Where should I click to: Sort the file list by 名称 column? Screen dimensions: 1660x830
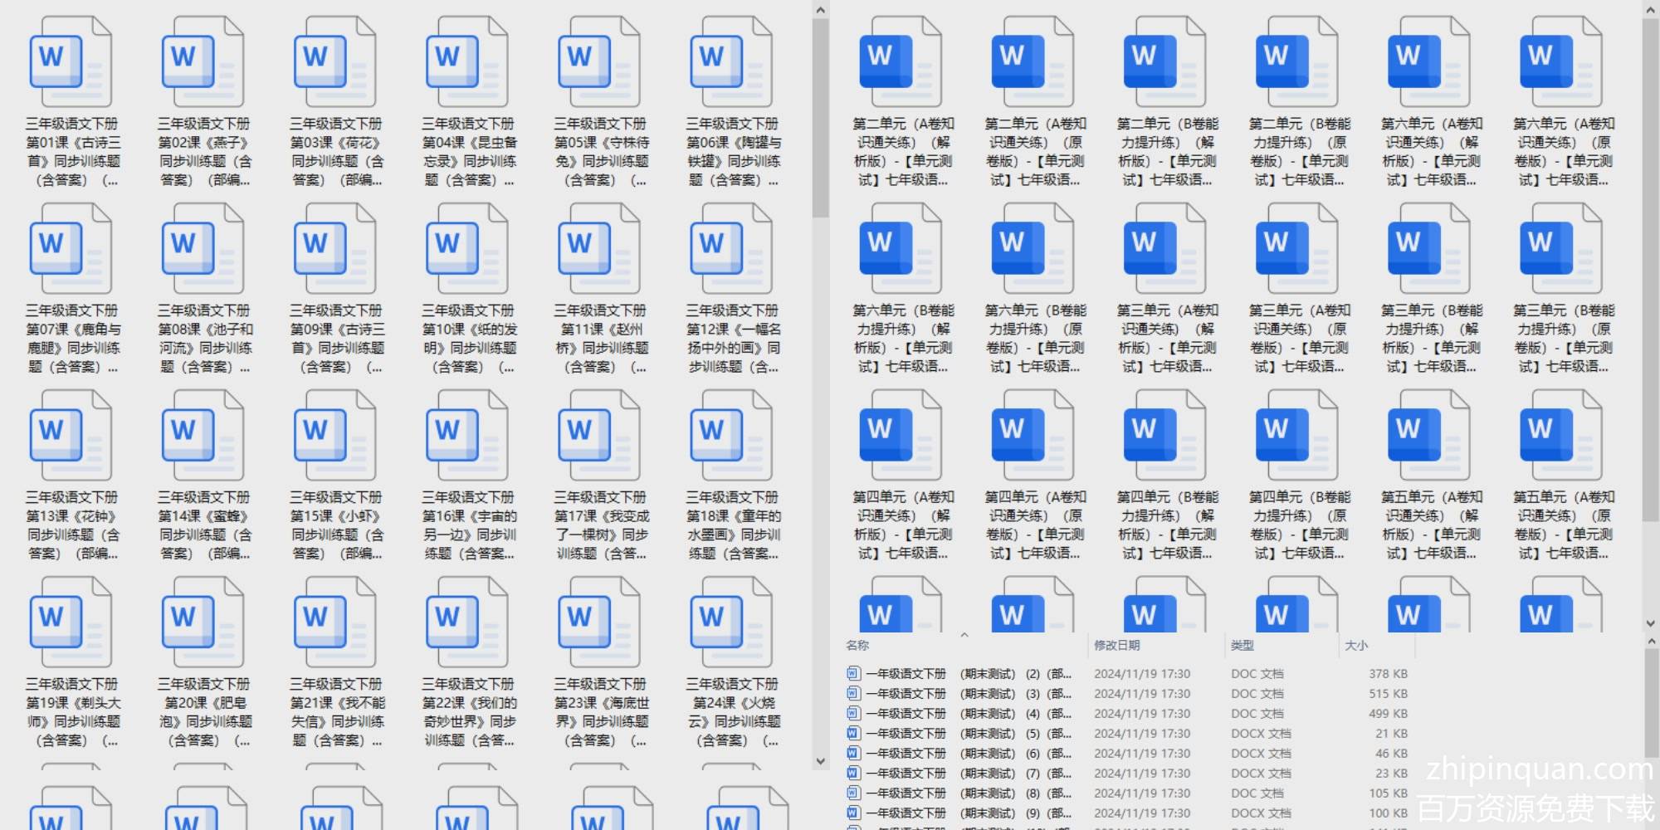click(857, 645)
